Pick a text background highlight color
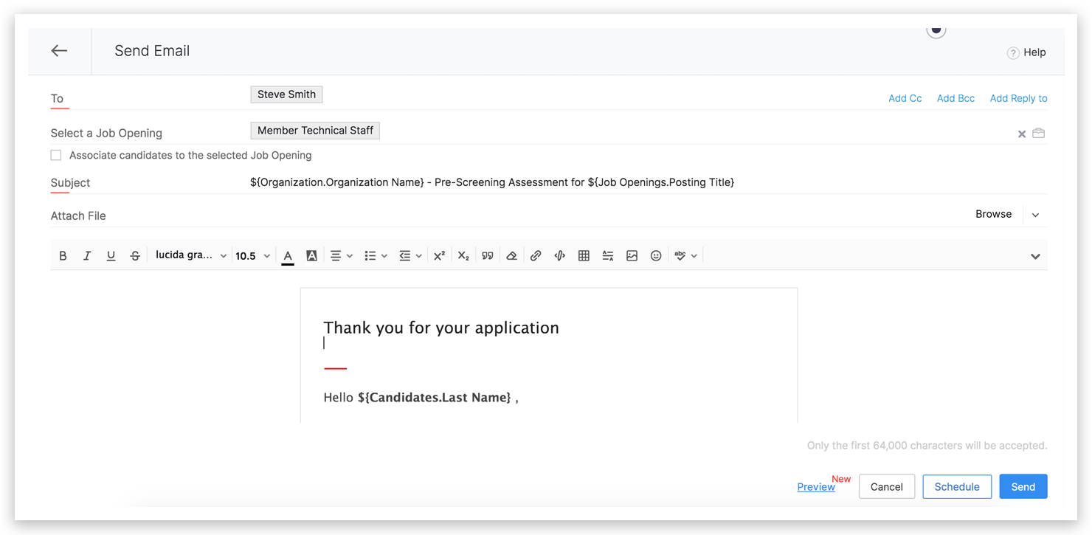 pyautogui.click(x=312, y=256)
